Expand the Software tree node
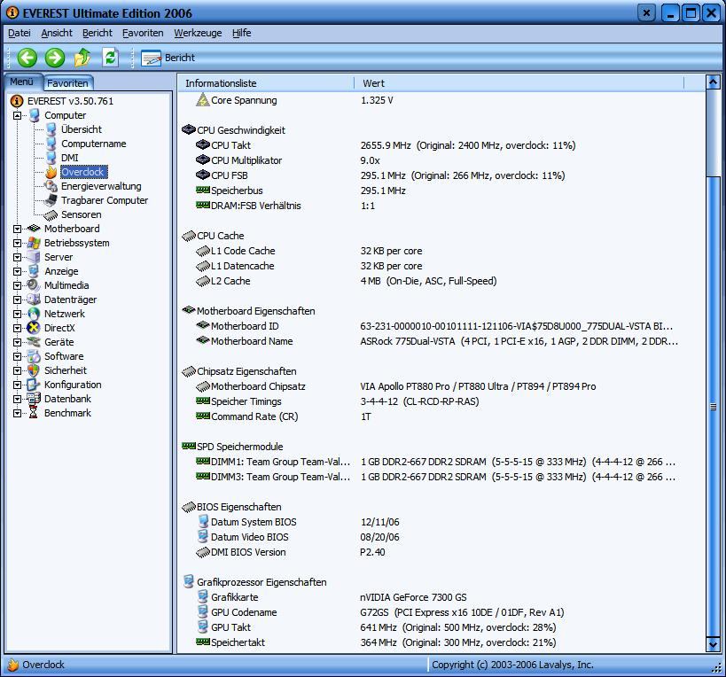 [17, 356]
